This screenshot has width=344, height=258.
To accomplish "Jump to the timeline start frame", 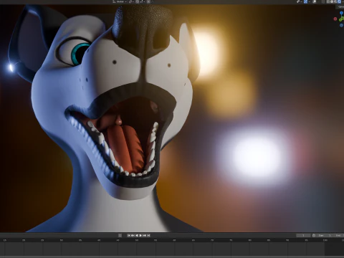I will pos(129,235).
